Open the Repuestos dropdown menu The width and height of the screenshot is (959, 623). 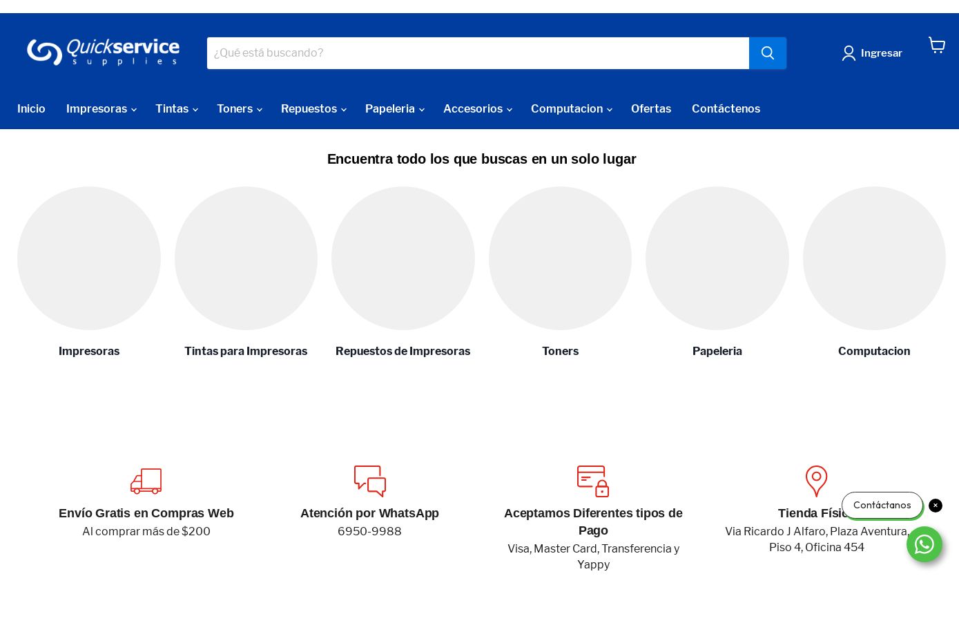313,109
